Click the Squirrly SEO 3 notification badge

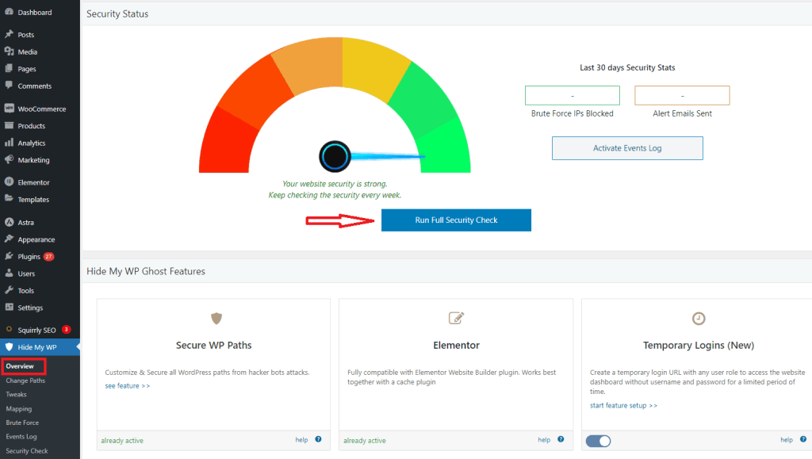click(x=67, y=329)
